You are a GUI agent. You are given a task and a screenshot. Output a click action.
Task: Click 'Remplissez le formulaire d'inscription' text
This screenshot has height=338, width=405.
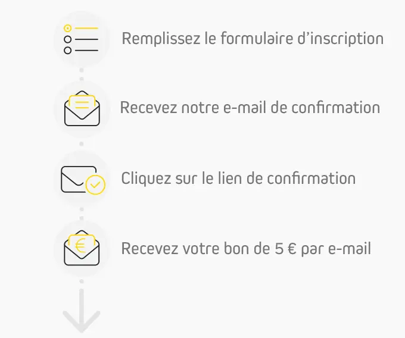[x=253, y=39]
